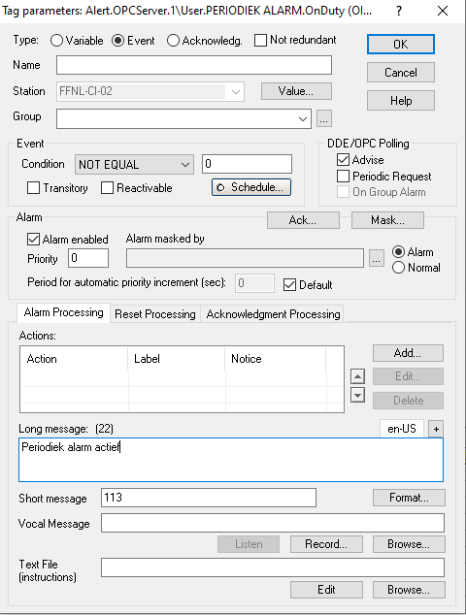Click the browse ellipsis next to Group
466x615 pixels.
click(x=324, y=118)
